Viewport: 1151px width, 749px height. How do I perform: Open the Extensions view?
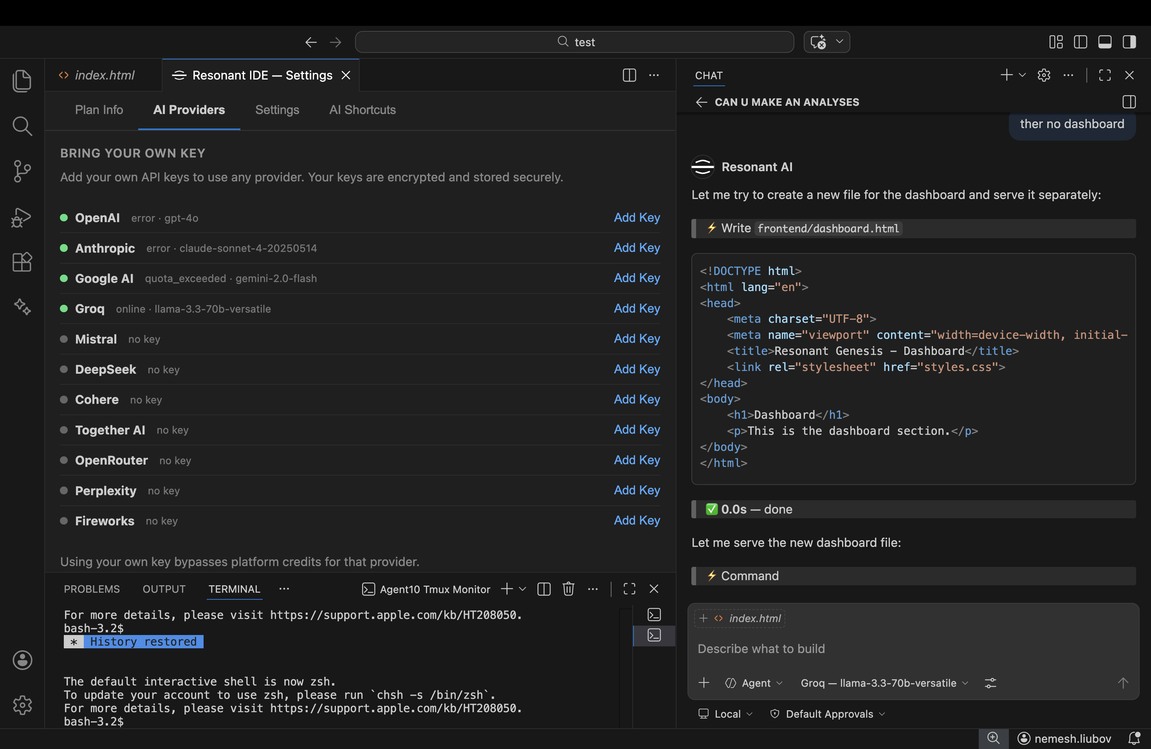tap(22, 262)
